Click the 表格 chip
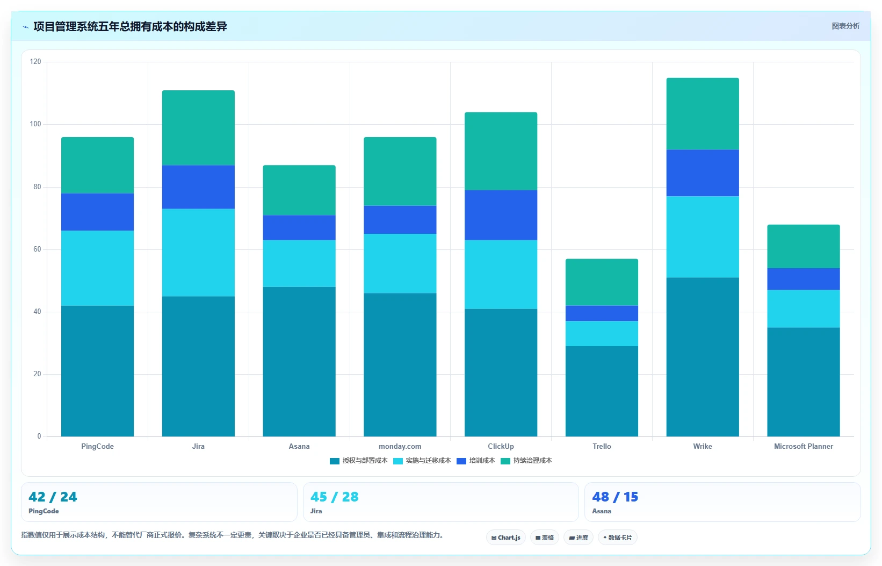This screenshot has width=882, height=566. tap(545, 538)
